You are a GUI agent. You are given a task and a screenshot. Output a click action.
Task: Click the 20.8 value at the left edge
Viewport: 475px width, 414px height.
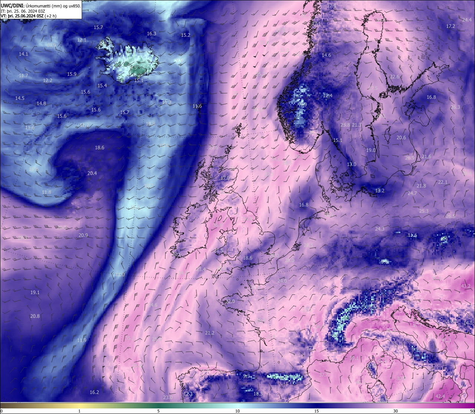(x=35, y=316)
